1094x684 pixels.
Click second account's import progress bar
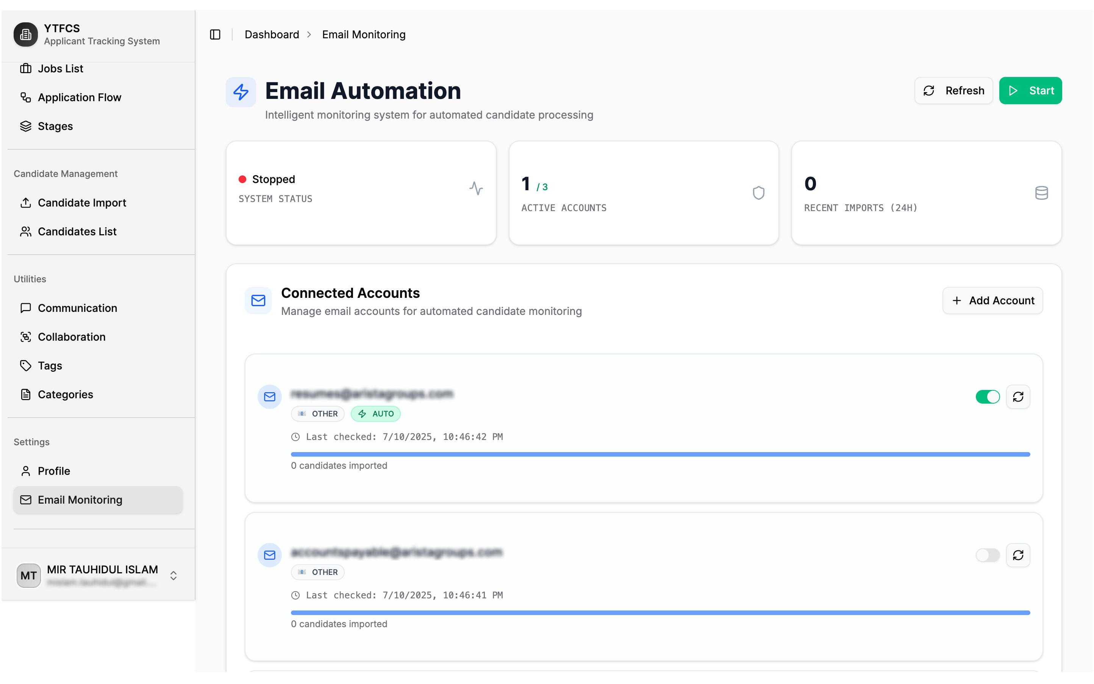[x=661, y=612]
